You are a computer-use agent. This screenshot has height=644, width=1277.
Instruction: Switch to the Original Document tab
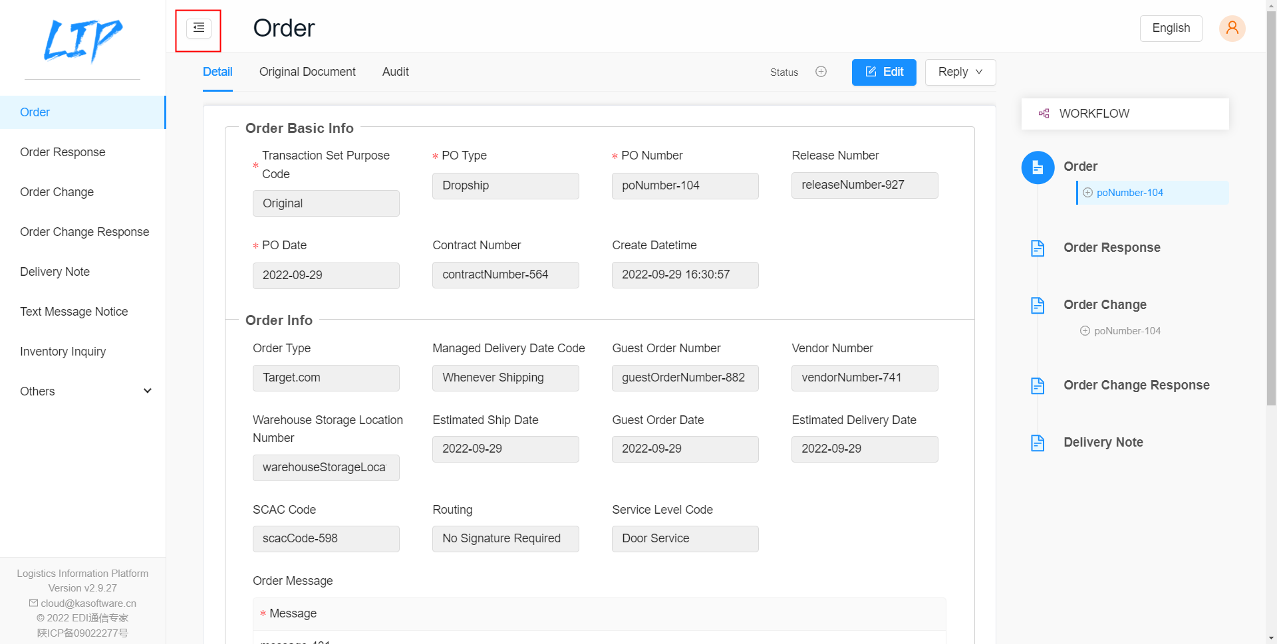coord(307,72)
